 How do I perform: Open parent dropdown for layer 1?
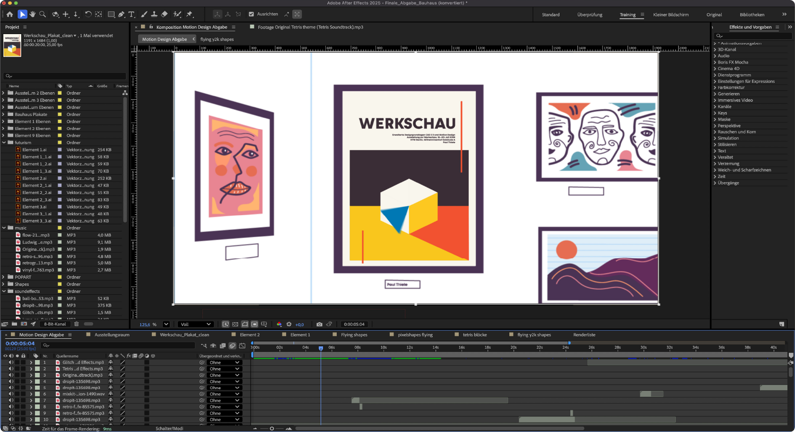(x=225, y=362)
